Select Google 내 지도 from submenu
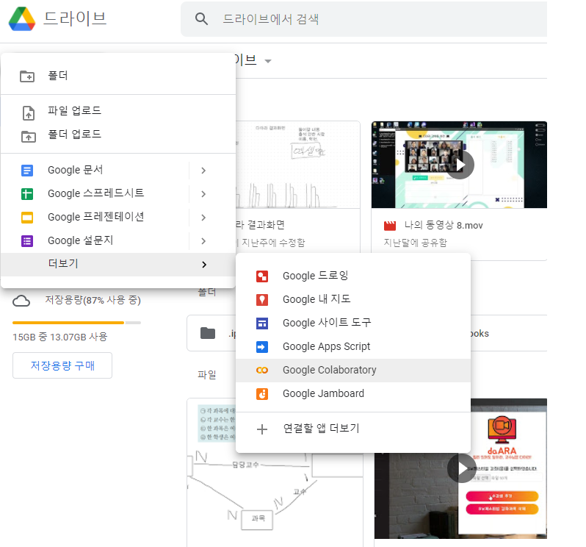Screen dimensions: 586x547 [x=353, y=300]
